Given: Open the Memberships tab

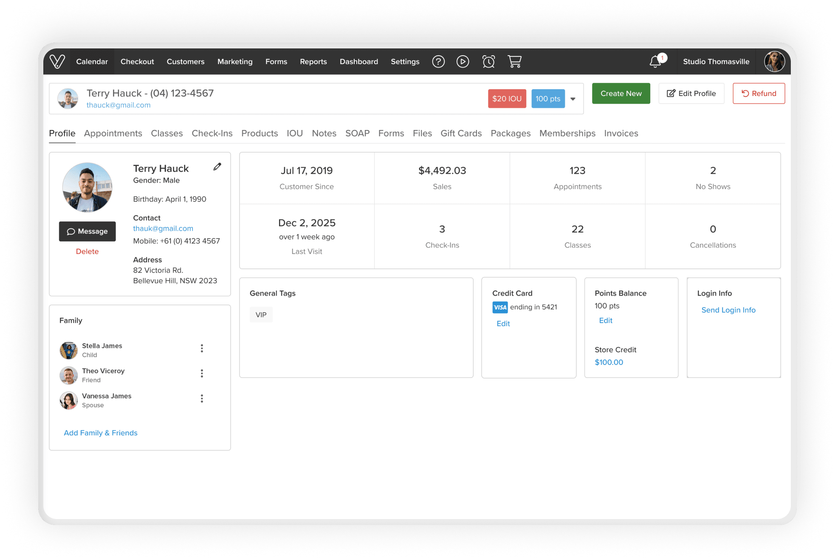Looking at the screenshot, I should [x=567, y=133].
